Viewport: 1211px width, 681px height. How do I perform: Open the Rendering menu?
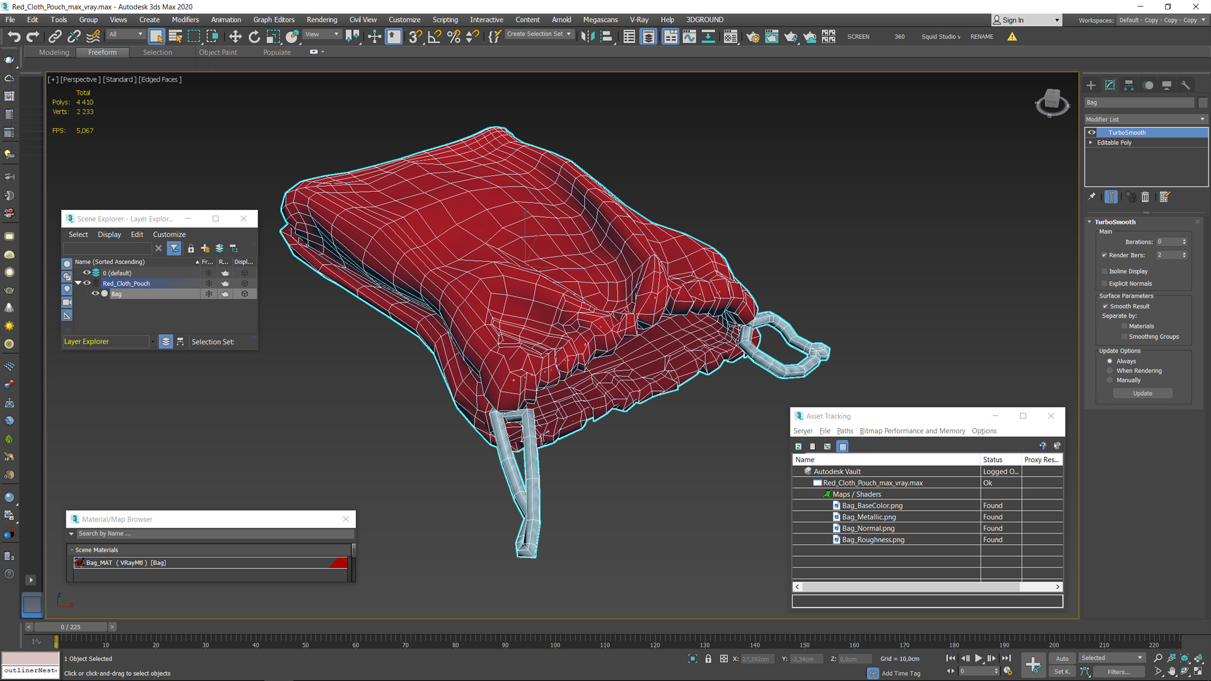pyautogui.click(x=322, y=20)
